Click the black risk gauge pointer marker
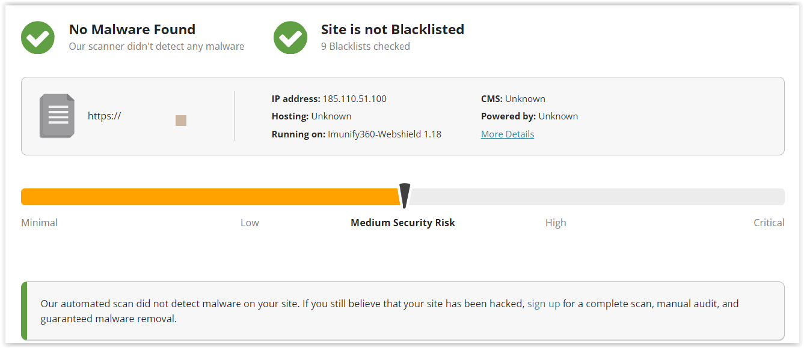The width and height of the screenshot is (804, 348). (x=405, y=196)
